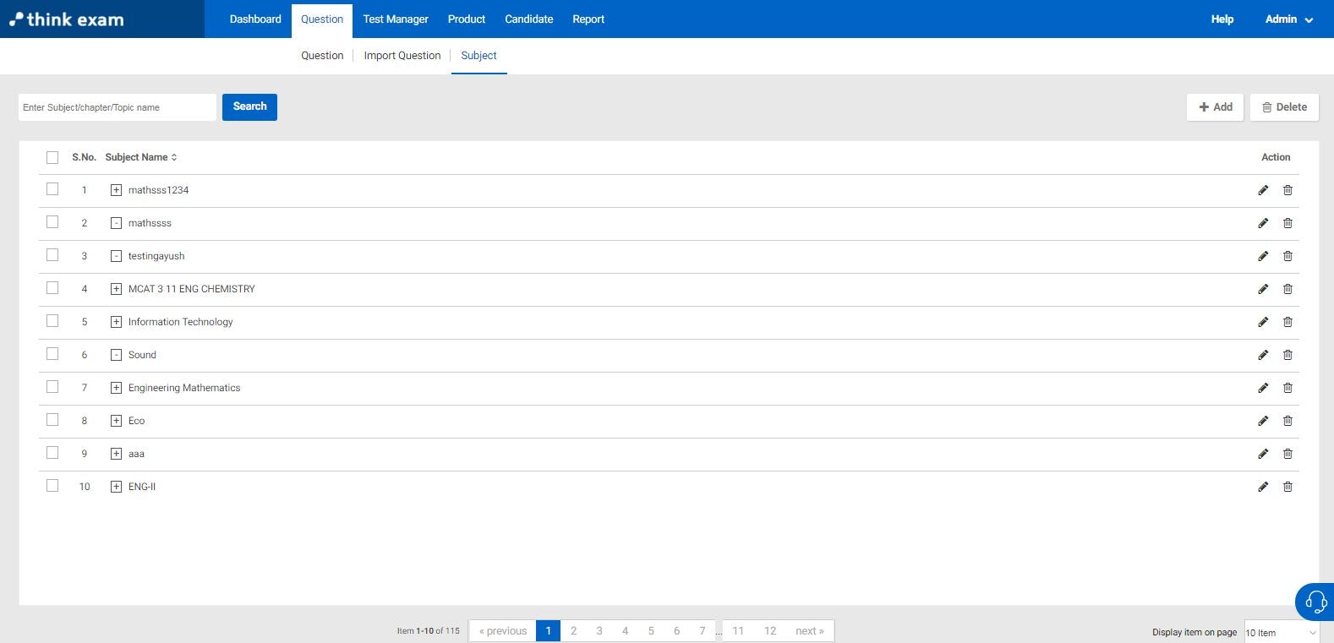The width and height of the screenshot is (1334, 643).
Task: Expand the ENG-II subject
Action: coord(117,487)
